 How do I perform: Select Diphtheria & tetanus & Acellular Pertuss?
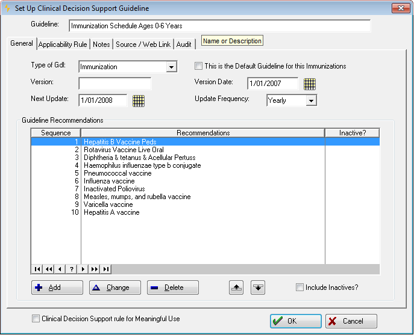(205, 158)
